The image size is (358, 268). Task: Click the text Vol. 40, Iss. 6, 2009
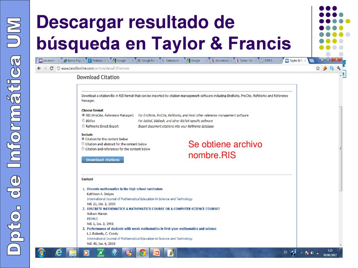pos(101,244)
